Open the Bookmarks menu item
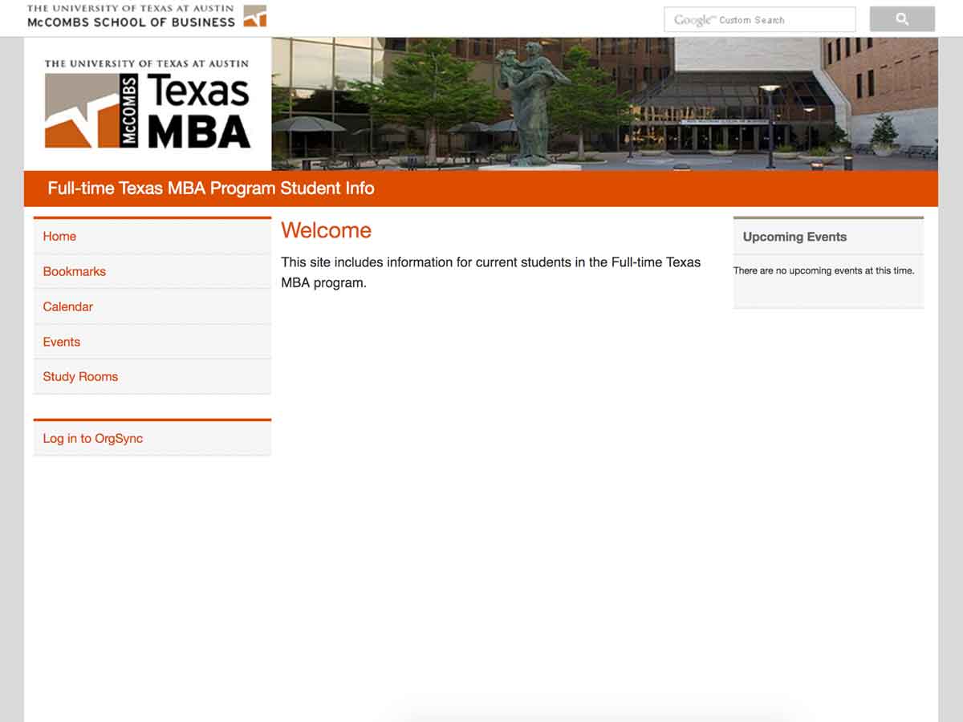963x722 pixels. pyautogui.click(x=152, y=272)
